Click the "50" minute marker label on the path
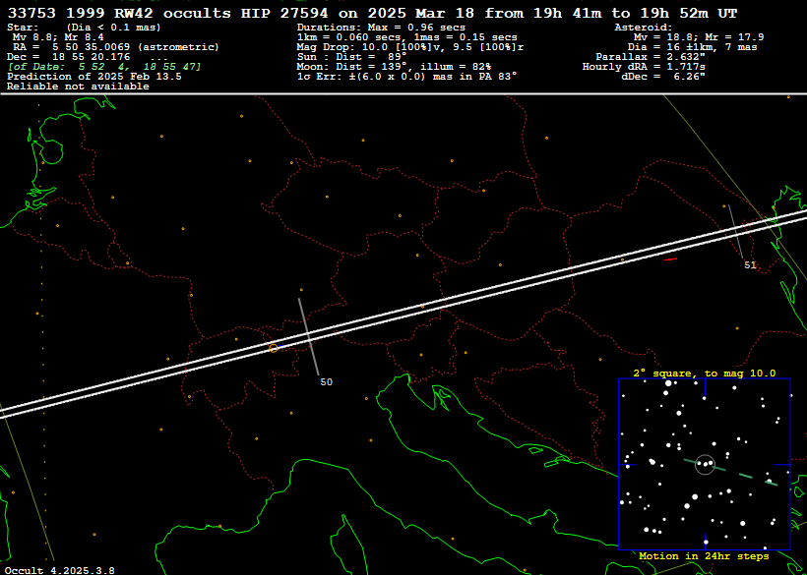This screenshot has height=575, width=807. coord(327,382)
